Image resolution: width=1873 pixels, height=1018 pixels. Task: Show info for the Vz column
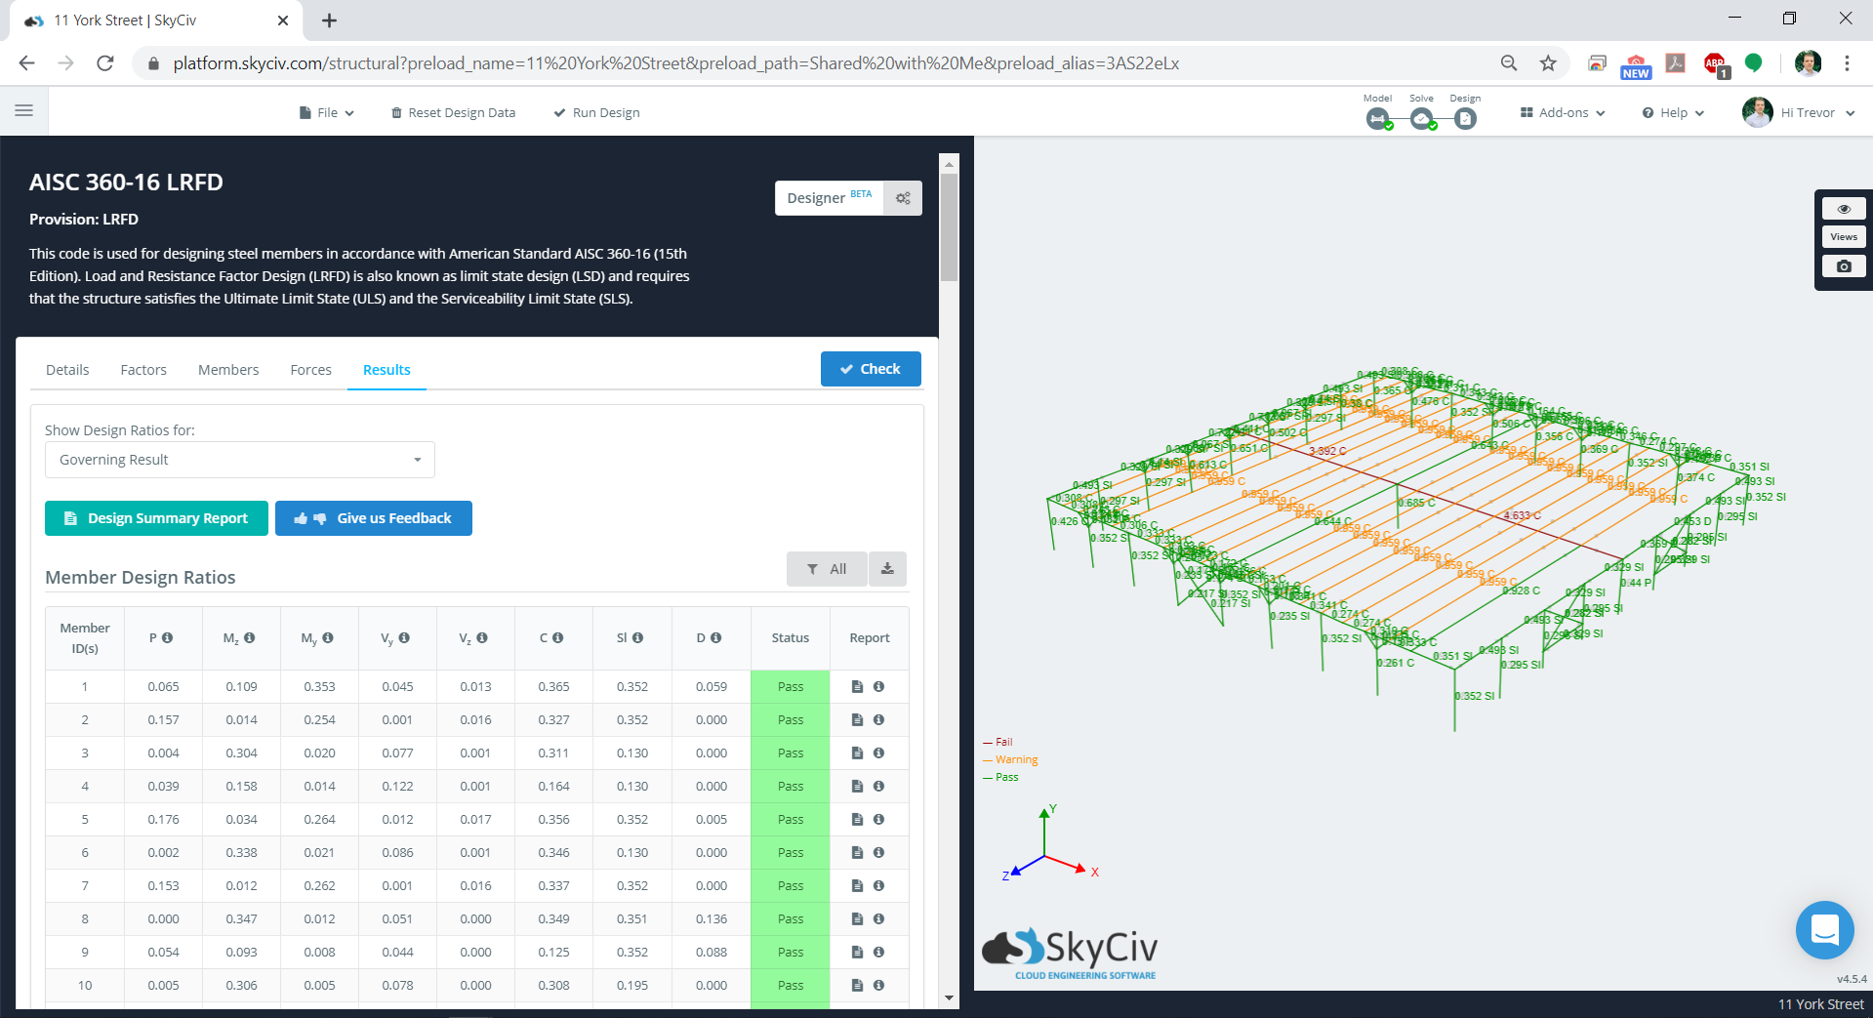[481, 637]
